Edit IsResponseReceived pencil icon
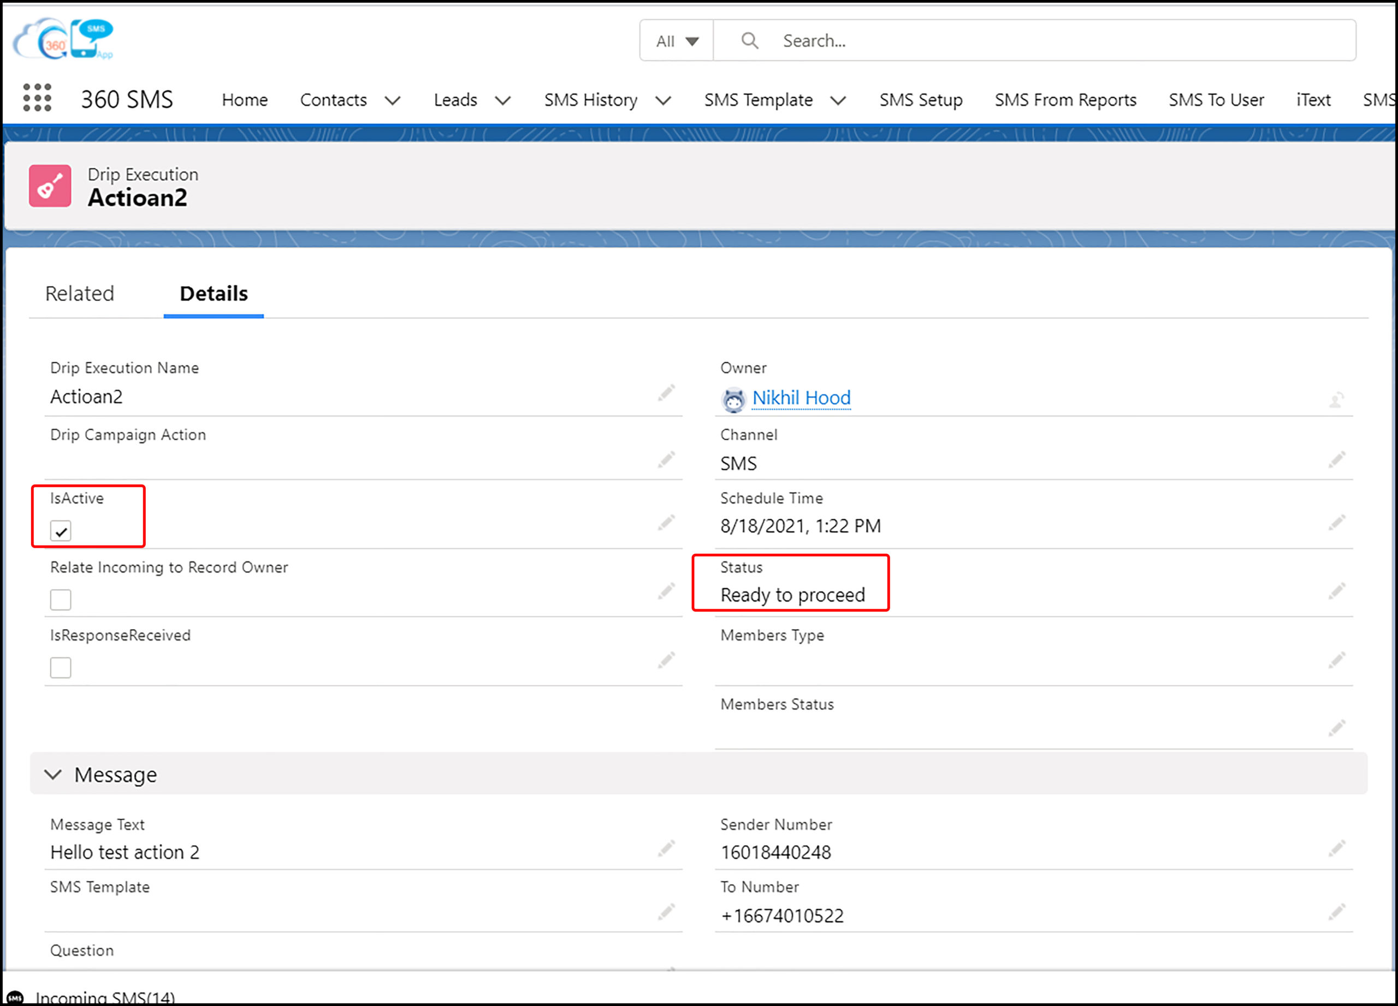The width and height of the screenshot is (1398, 1006). coord(666,660)
